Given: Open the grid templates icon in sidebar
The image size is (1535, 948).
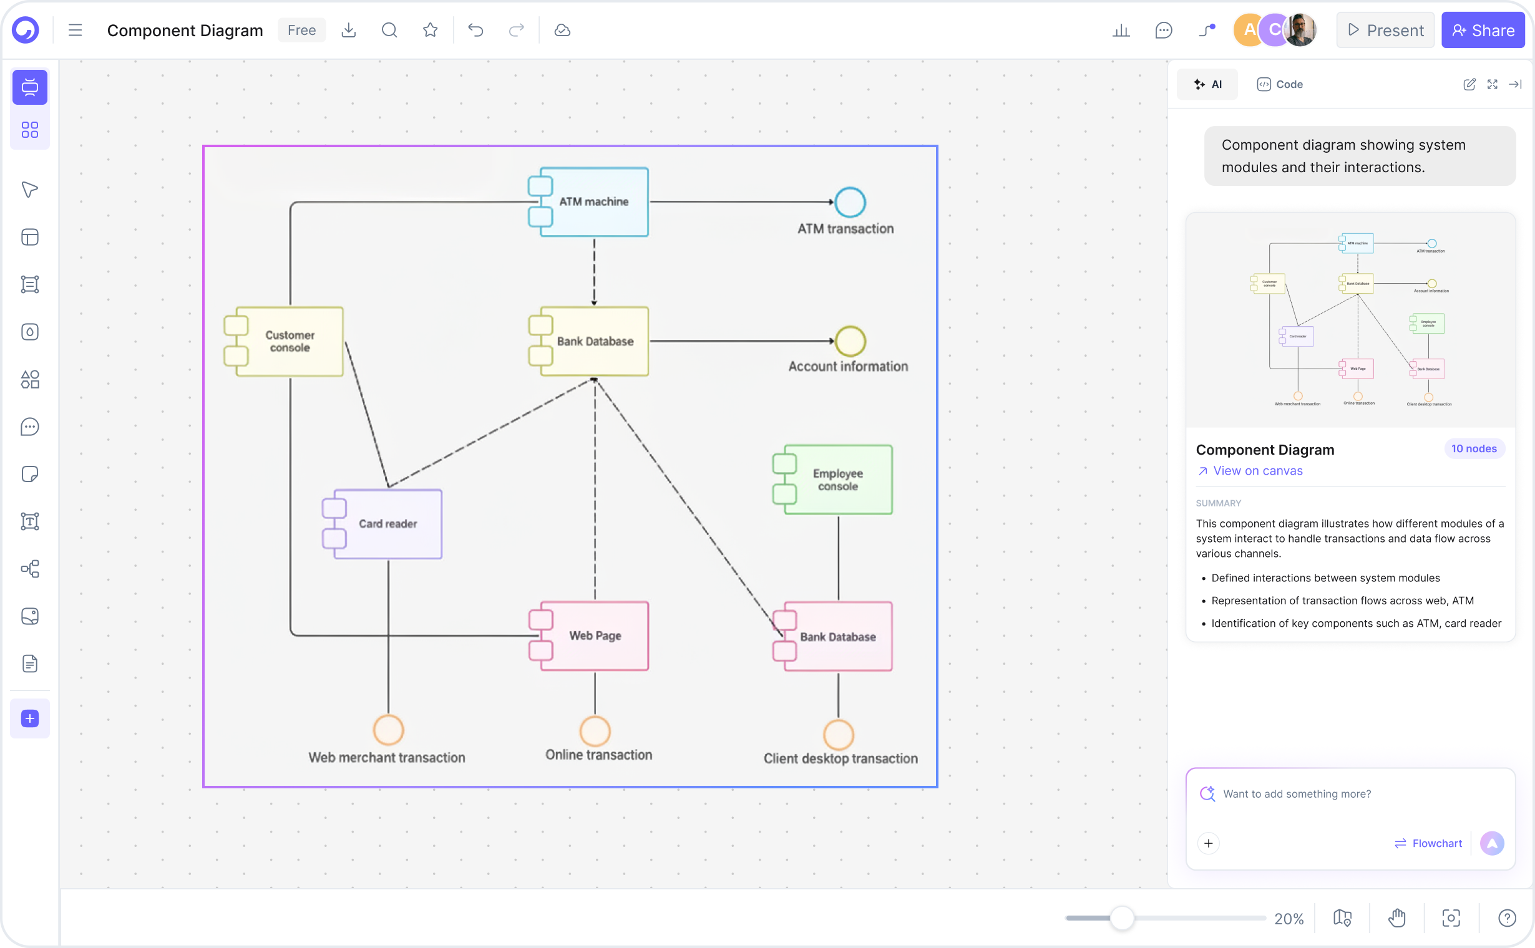Looking at the screenshot, I should 29,130.
